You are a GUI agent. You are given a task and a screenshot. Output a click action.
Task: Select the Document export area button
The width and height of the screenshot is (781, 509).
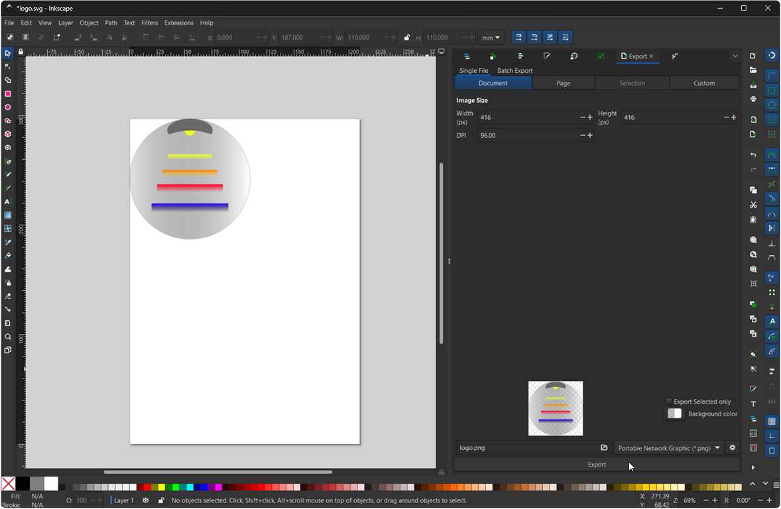point(493,83)
